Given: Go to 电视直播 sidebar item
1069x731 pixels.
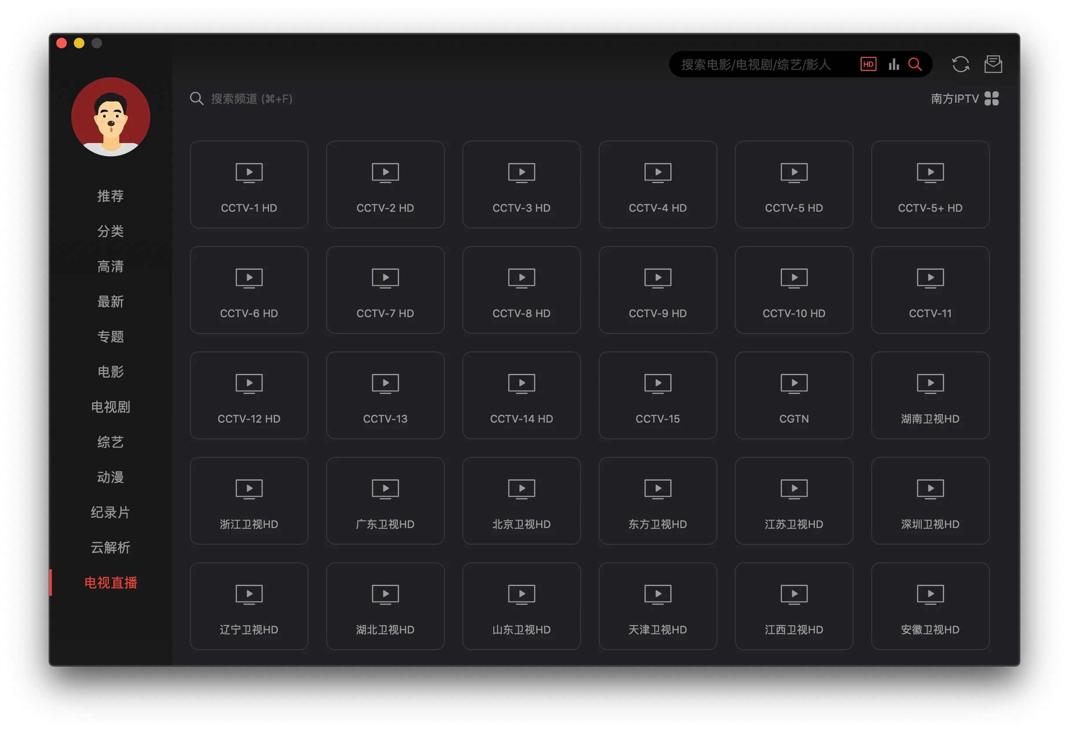Looking at the screenshot, I should (x=110, y=583).
